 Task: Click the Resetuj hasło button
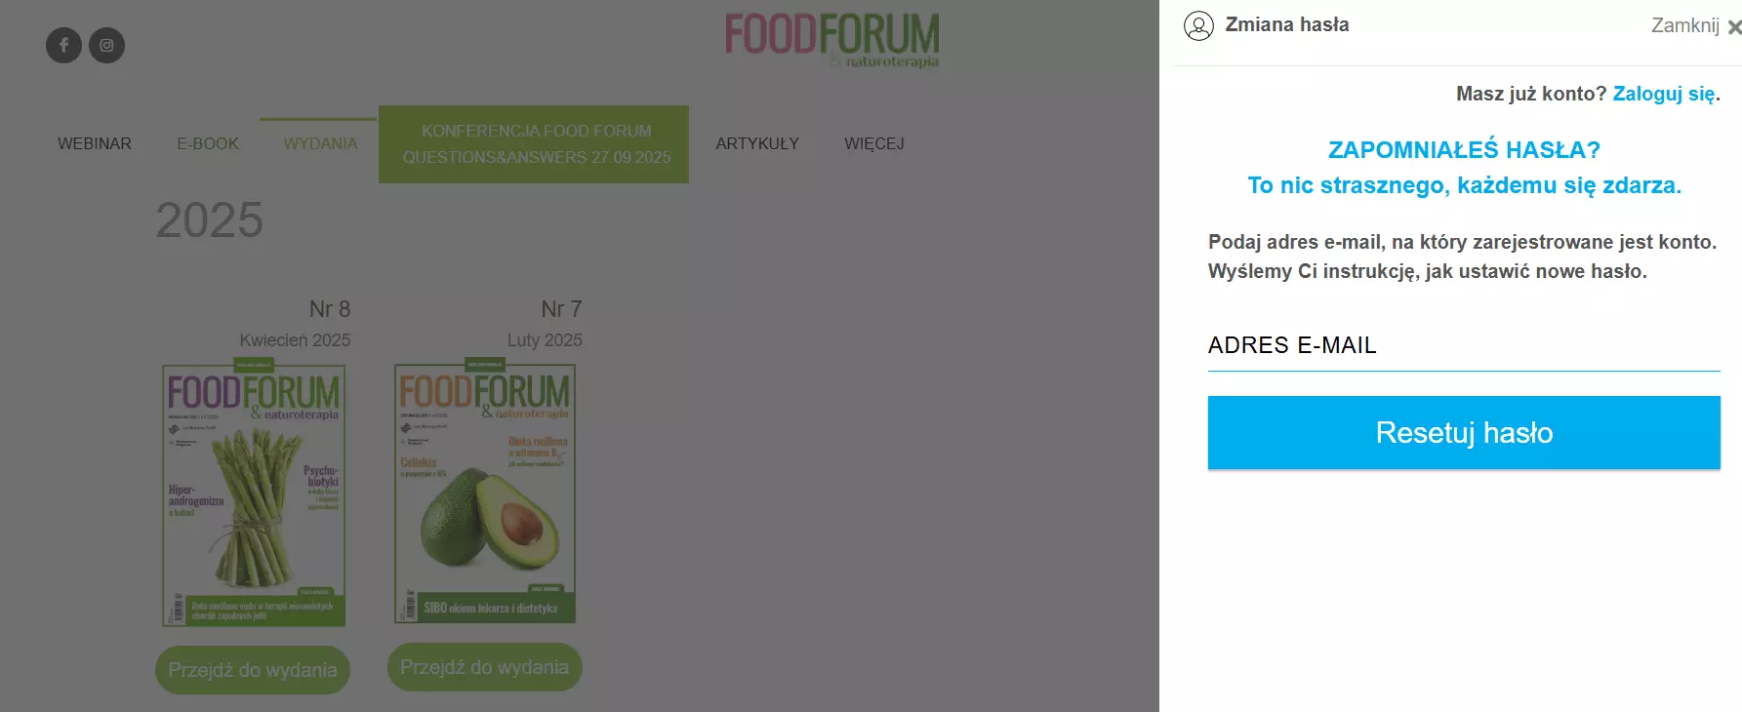coord(1464,432)
